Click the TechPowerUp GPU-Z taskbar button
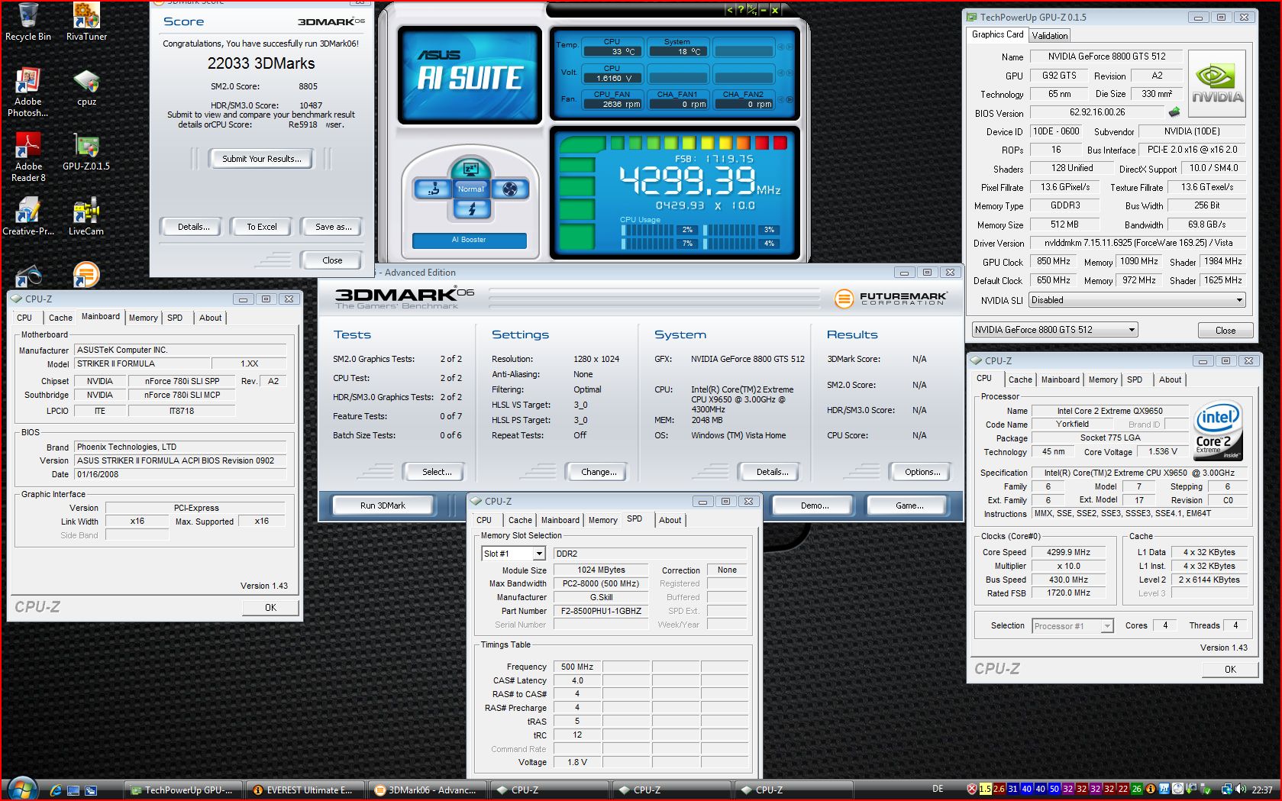This screenshot has width=1282, height=801. pyautogui.click(x=183, y=790)
